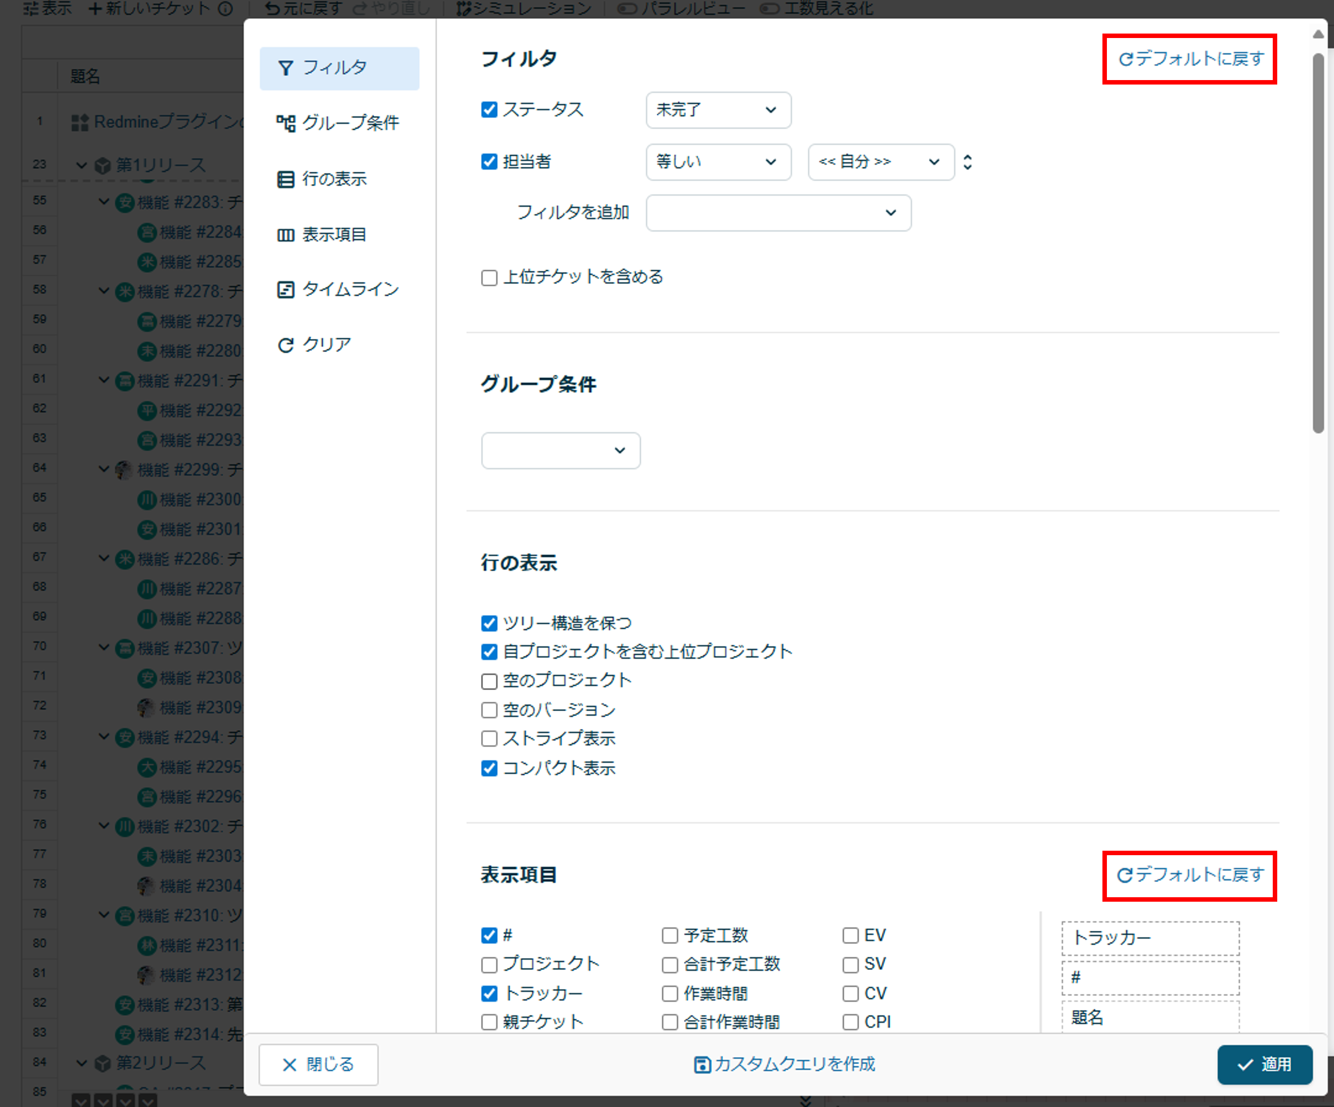The image size is (1334, 1107).
Task: Open シミュレーション from the top toolbar
Action: pos(523,8)
